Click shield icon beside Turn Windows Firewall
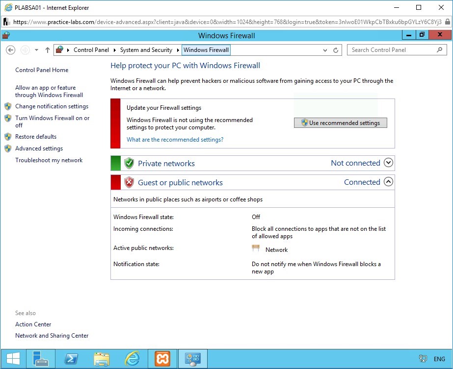 point(8,118)
